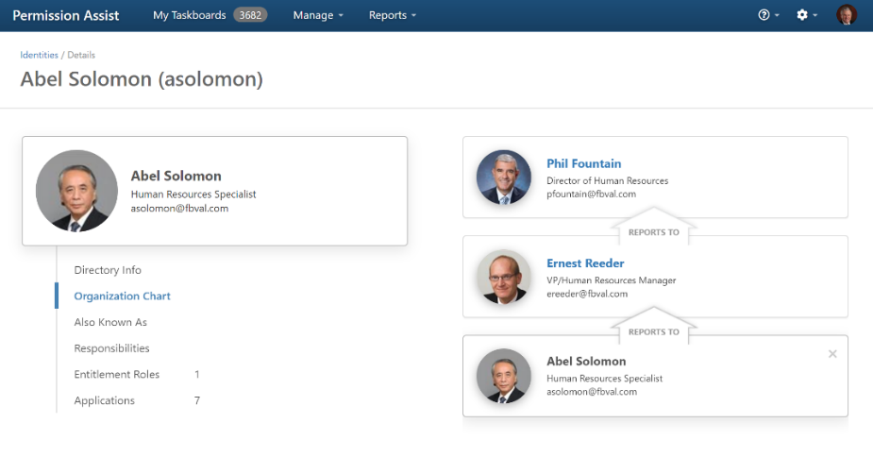Open Ernest Reeder's name link
873x474 pixels.
[x=585, y=263]
